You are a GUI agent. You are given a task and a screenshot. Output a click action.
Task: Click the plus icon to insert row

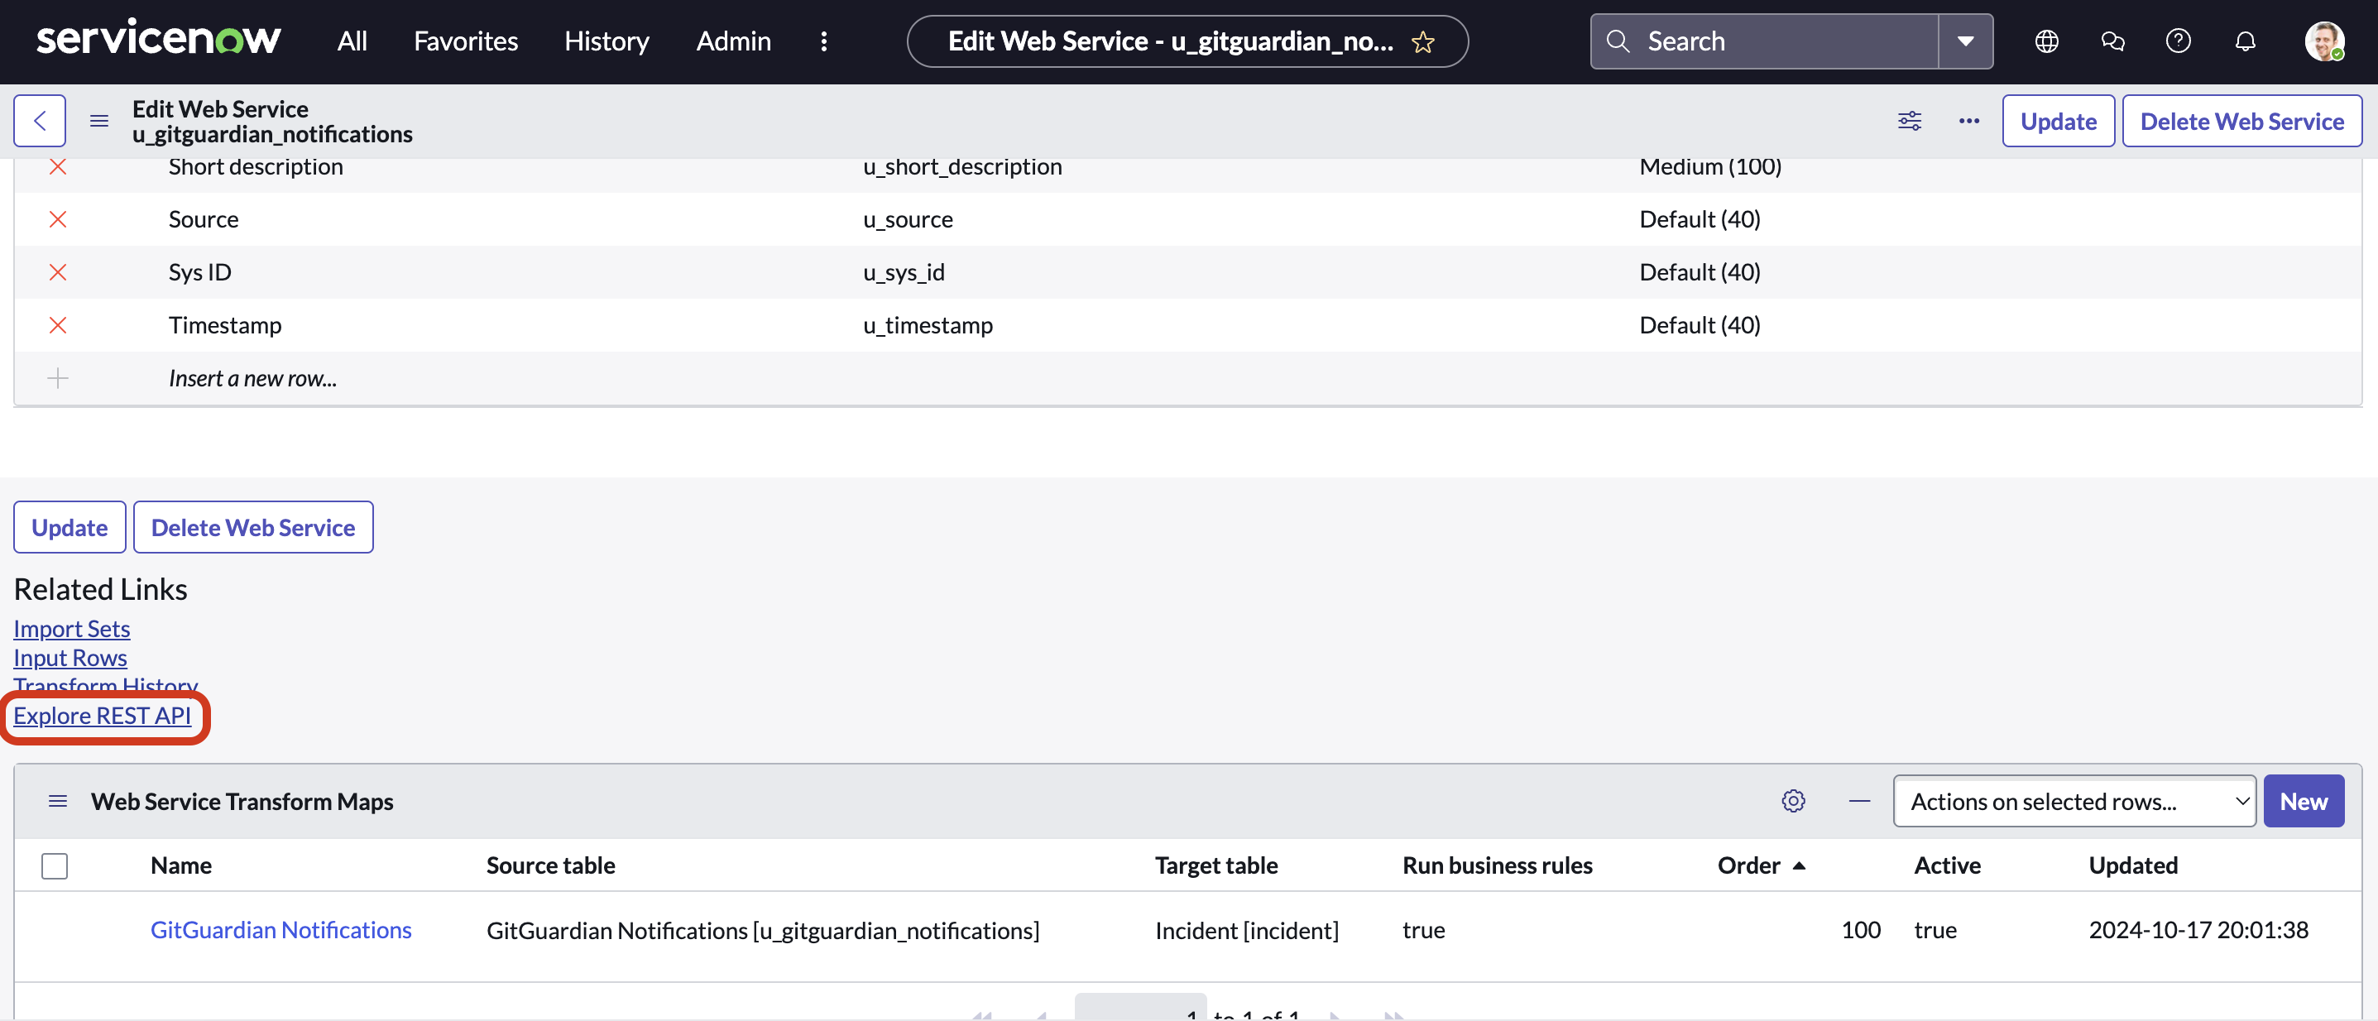[x=57, y=378]
